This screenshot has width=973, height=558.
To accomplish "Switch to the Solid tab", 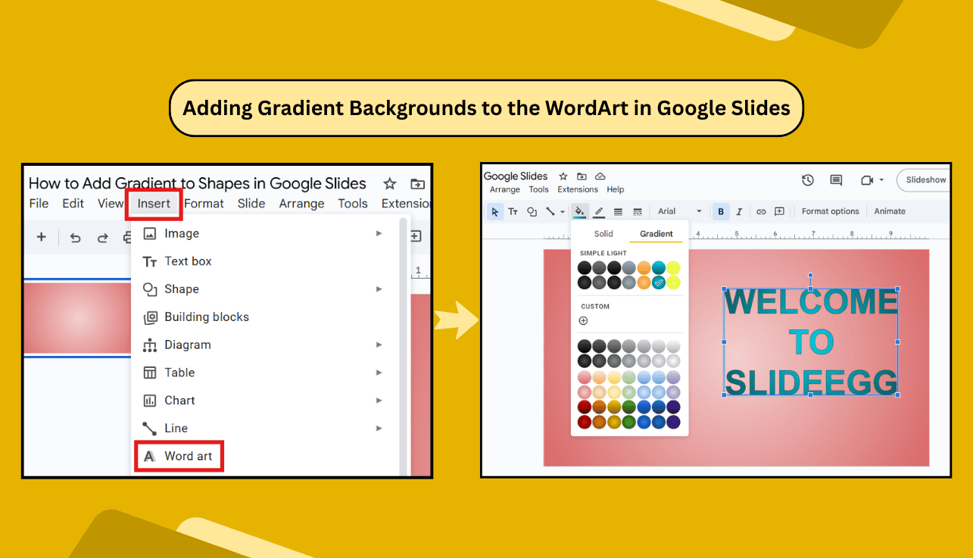I will tap(603, 234).
